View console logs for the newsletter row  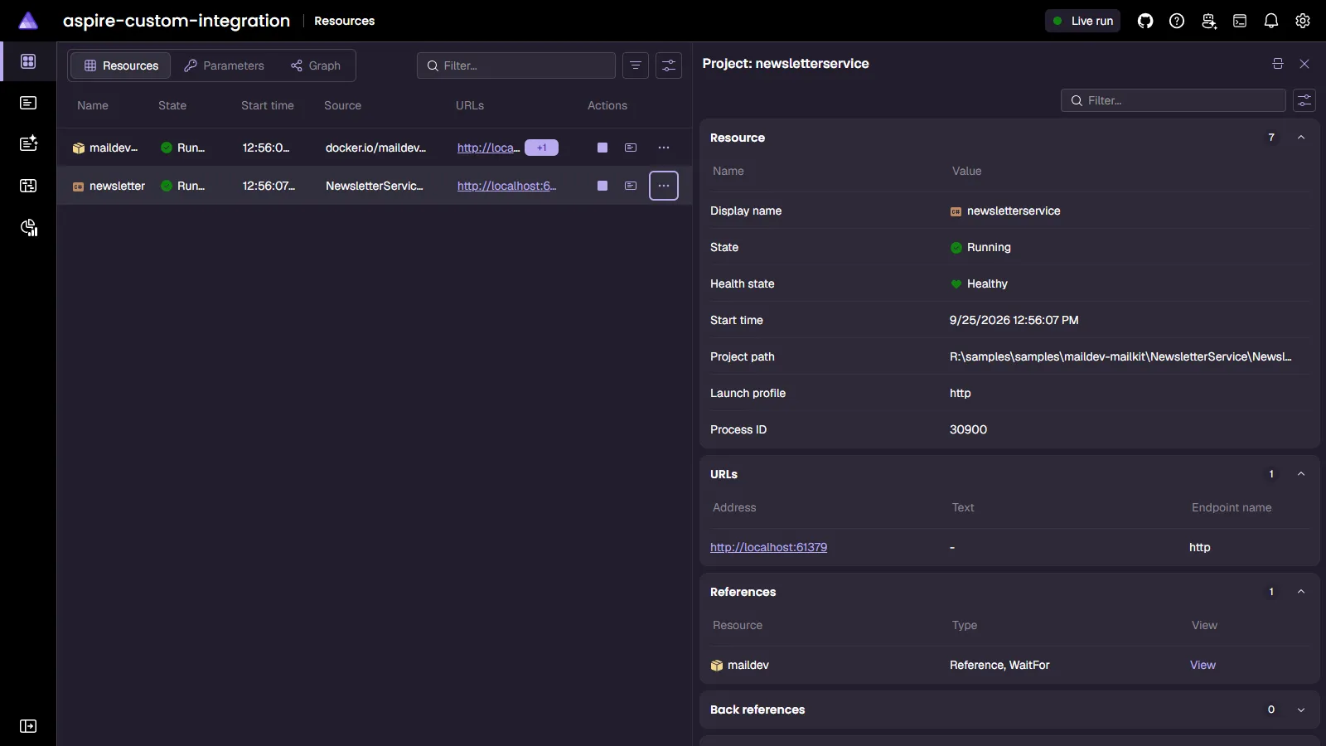pos(631,186)
